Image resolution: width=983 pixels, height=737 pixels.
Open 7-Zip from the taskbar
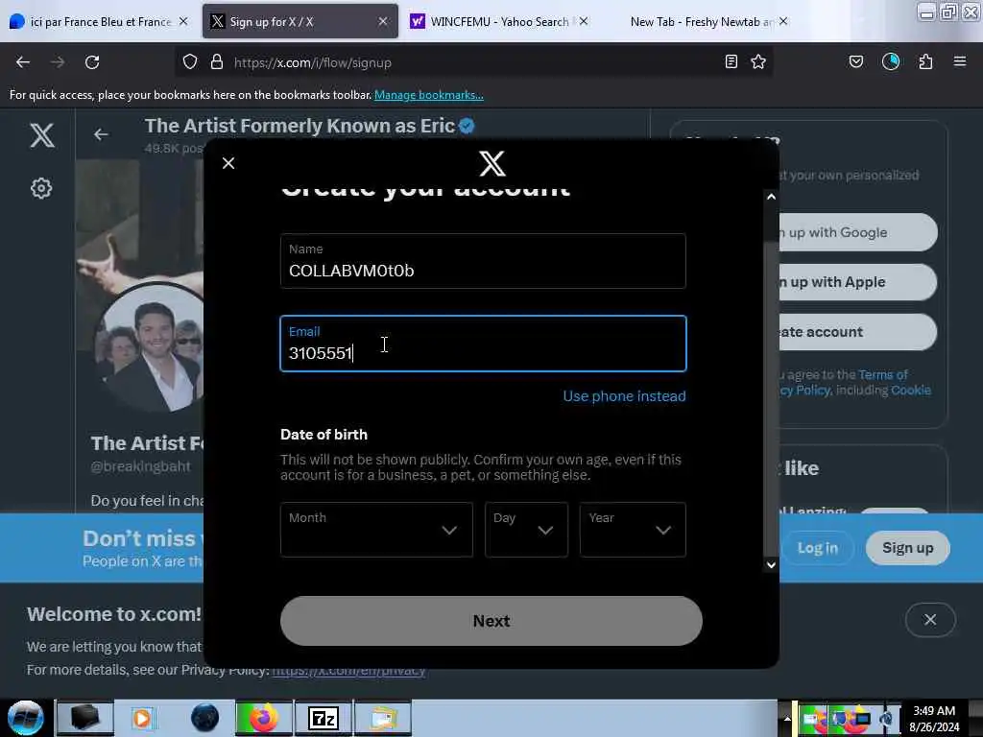coord(324,718)
